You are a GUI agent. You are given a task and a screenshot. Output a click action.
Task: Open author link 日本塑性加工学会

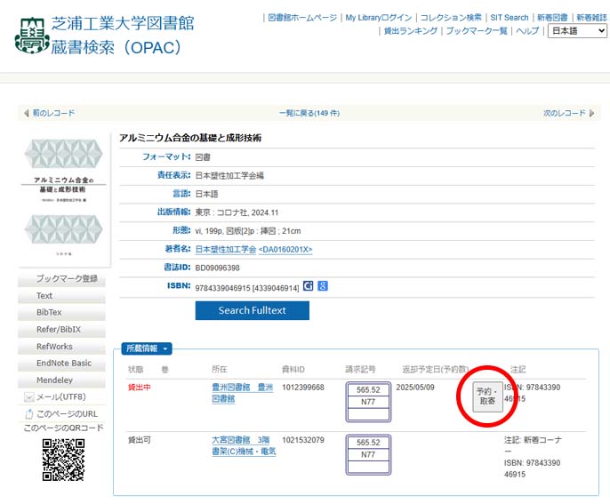pos(225,249)
